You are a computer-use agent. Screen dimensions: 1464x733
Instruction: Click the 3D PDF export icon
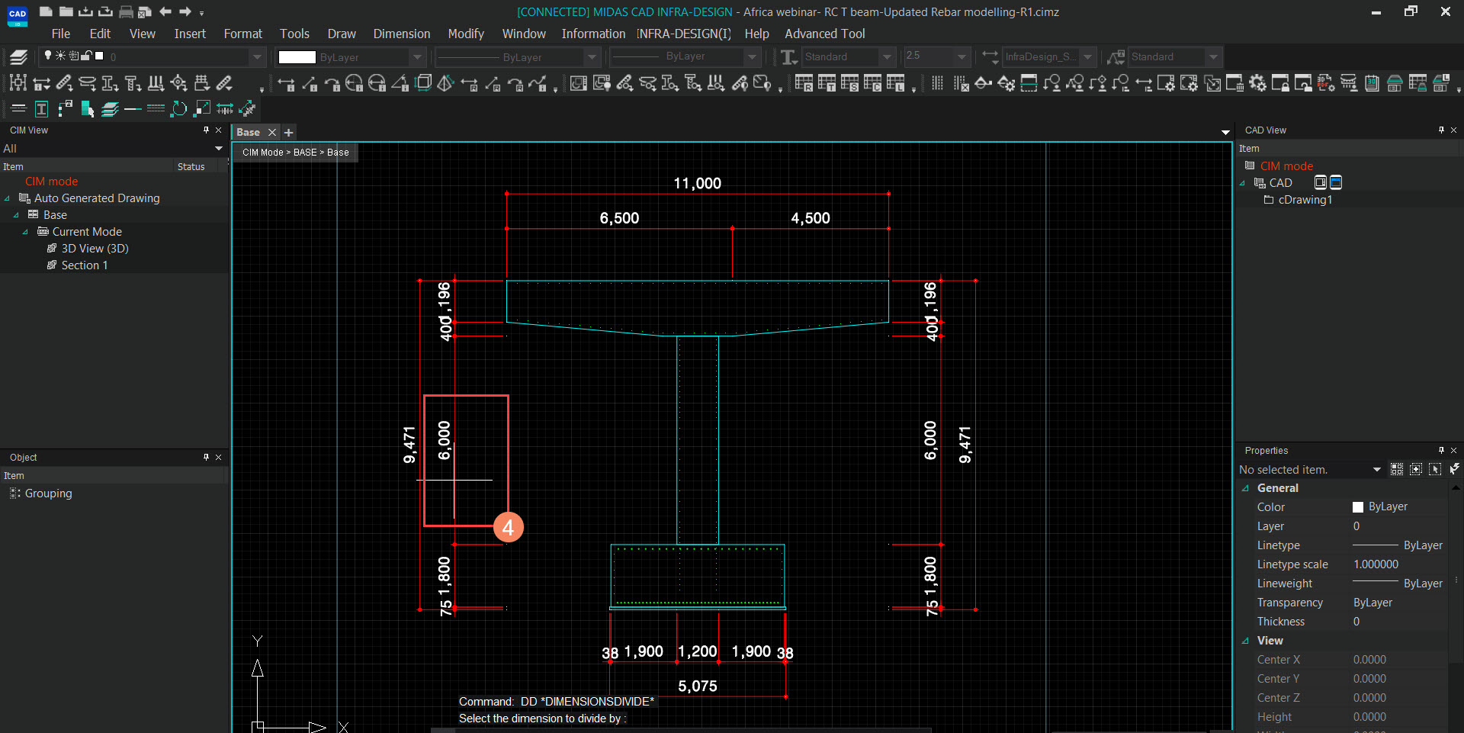1326,83
